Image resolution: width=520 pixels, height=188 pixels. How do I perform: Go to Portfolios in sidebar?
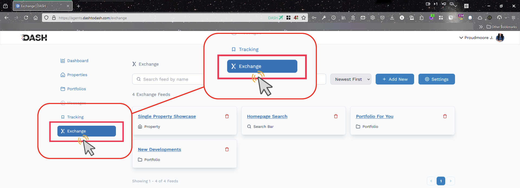(73, 89)
